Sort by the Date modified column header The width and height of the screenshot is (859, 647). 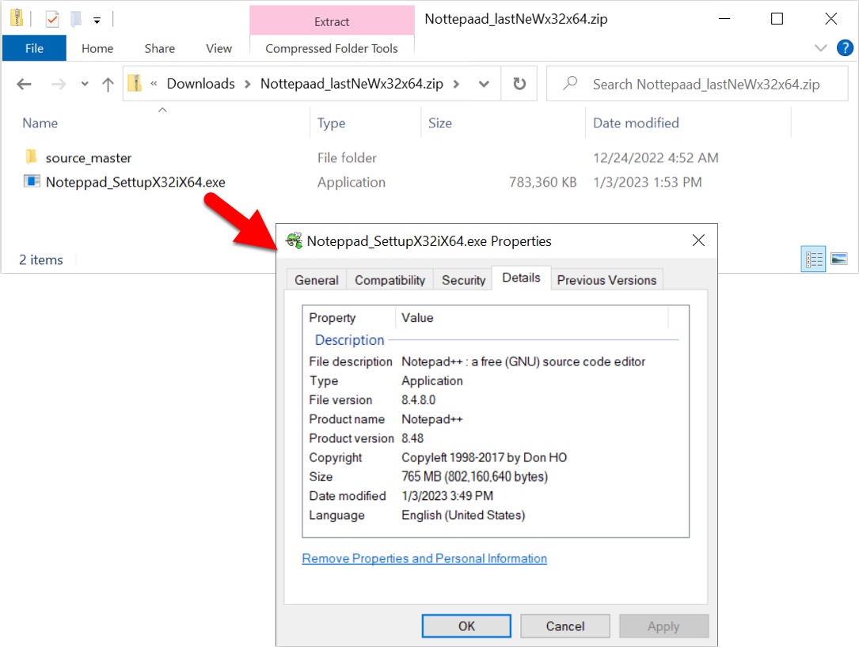click(x=636, y=123)
